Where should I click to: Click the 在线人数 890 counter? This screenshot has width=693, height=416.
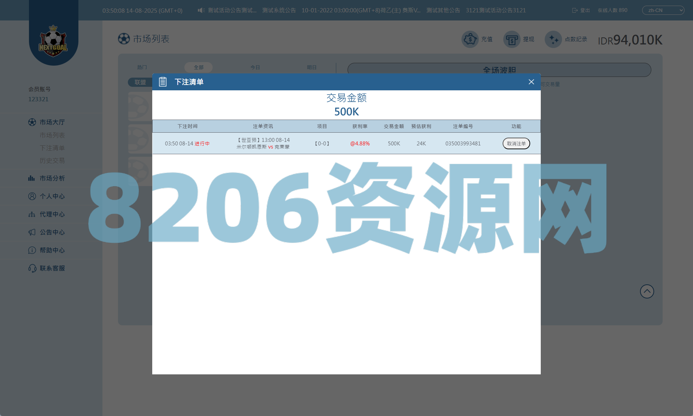pos(612,10)
